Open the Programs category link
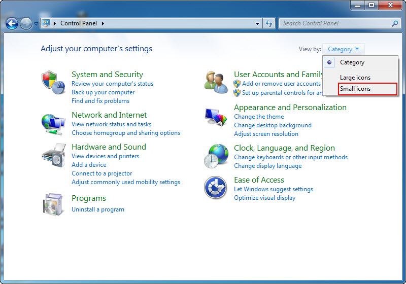 [x=88, y=198]
